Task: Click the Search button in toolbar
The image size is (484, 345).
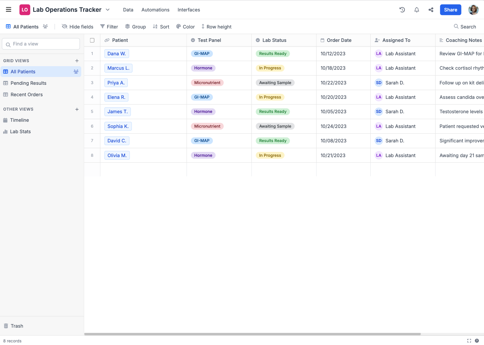Action: tap(465, 27)
